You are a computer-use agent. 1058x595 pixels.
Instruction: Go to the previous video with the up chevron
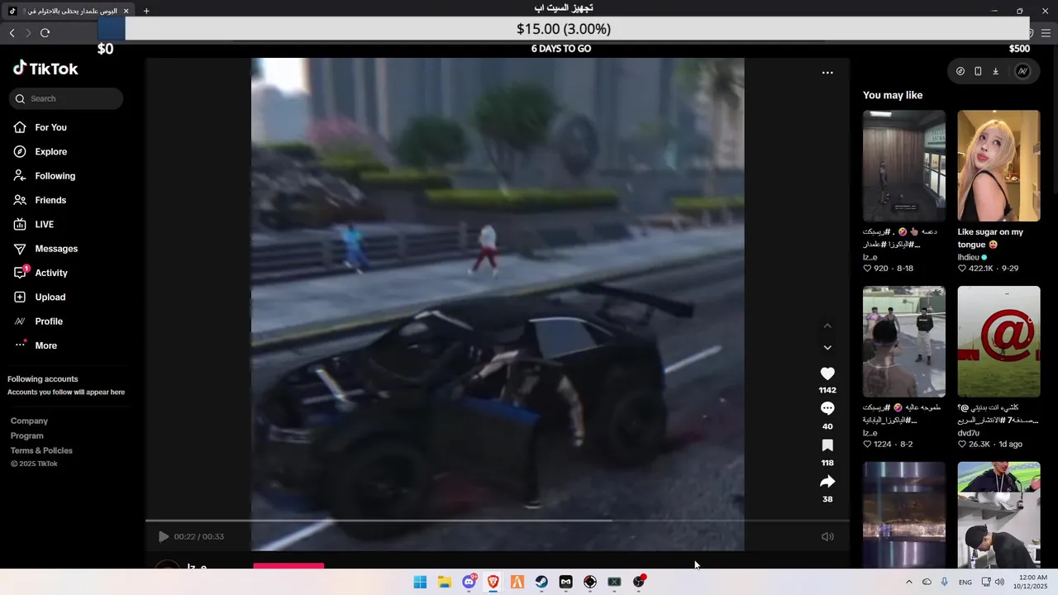point(827,326)
